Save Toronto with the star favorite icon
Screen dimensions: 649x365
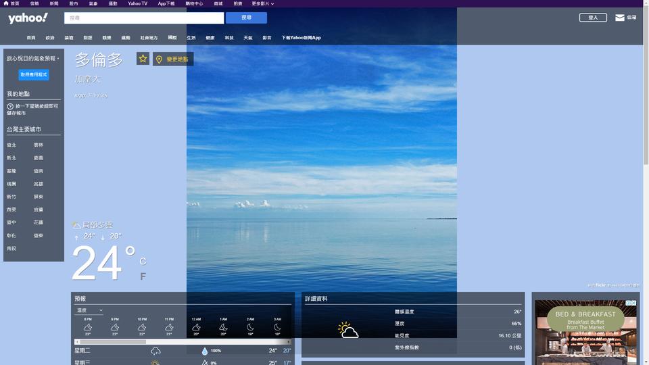pos(143,59)
